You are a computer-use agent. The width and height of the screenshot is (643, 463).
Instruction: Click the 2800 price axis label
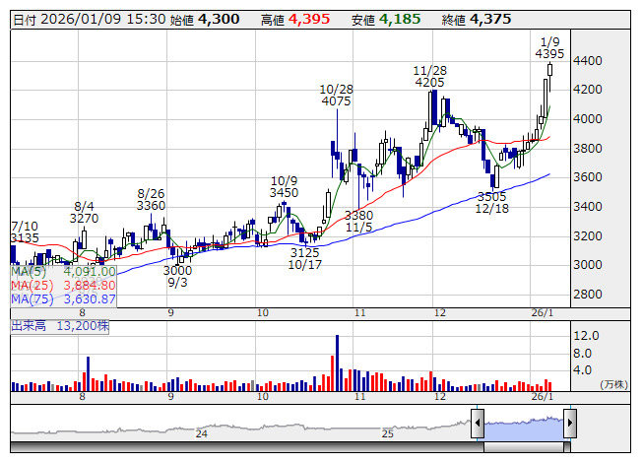coord(588,294)
